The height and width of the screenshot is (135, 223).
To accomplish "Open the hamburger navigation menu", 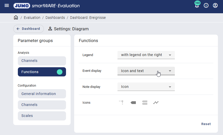I will [7, 6].
